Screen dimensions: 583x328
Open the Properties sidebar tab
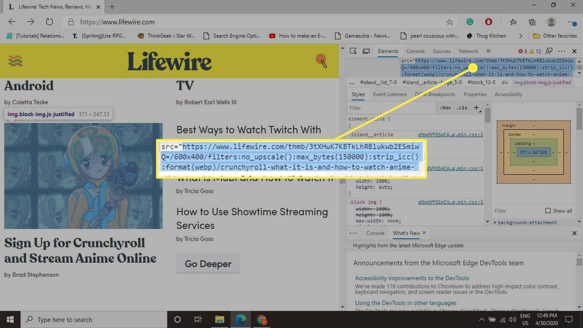coord(475,94)
